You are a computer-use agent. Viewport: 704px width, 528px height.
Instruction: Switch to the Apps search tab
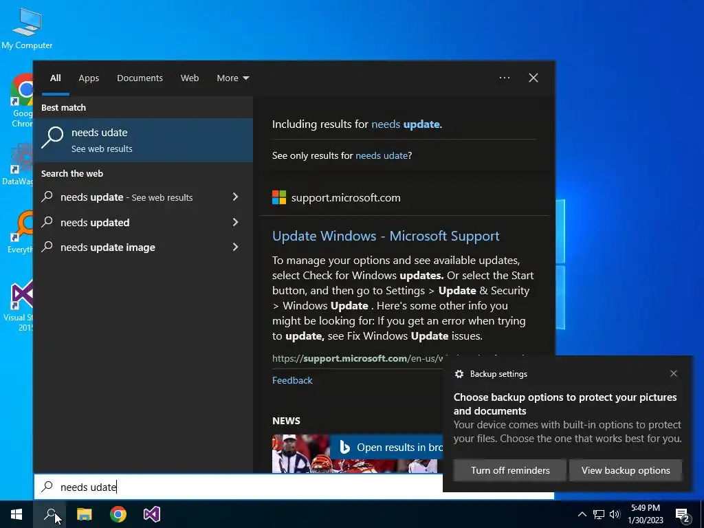coord(89,78)
